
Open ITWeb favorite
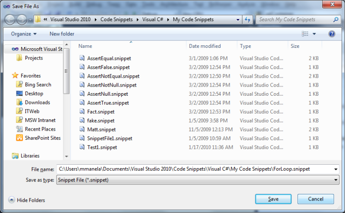click(x=32, y=111)
